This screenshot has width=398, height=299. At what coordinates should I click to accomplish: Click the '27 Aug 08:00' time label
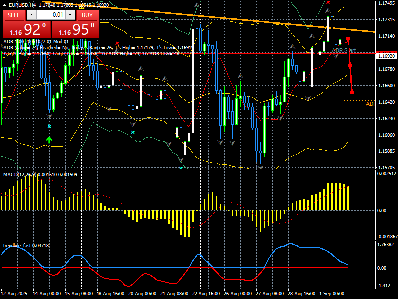tap(270, 294)
